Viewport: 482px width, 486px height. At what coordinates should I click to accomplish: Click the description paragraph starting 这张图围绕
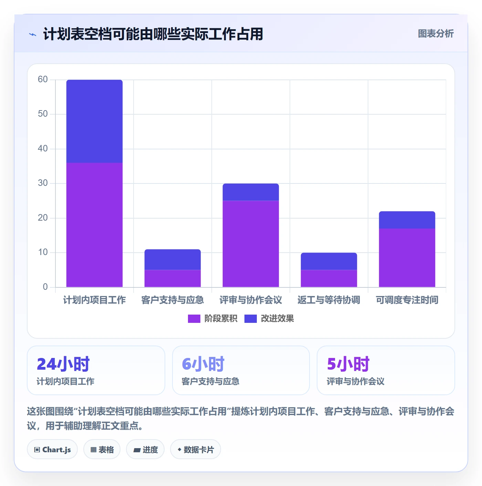[x=241, y=419]
